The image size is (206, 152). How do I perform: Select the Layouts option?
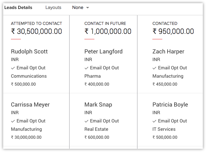pos(53,7)
